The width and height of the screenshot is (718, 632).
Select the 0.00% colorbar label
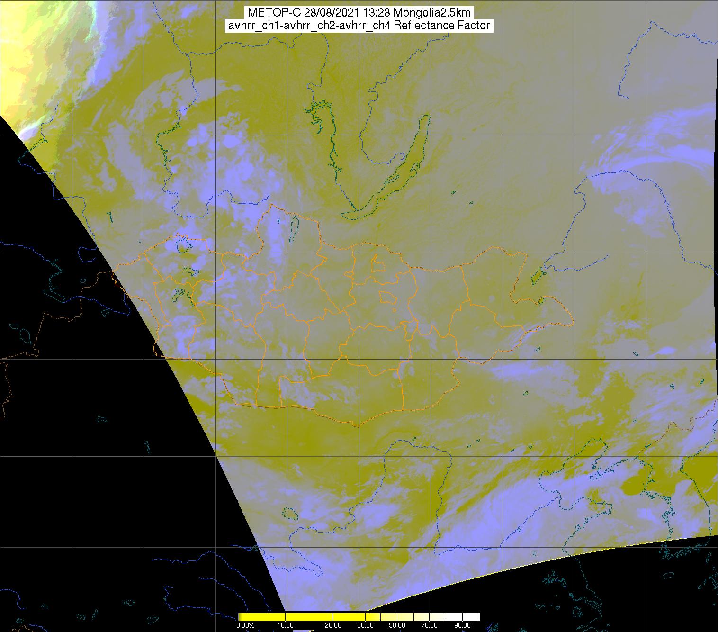(245, 626)
